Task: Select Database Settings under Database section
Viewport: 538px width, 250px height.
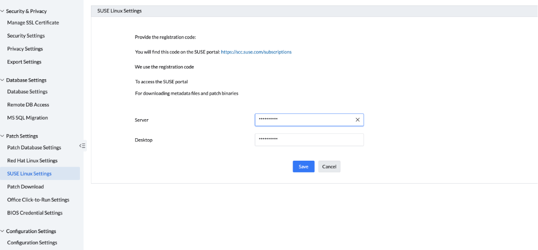Action: 27,91
